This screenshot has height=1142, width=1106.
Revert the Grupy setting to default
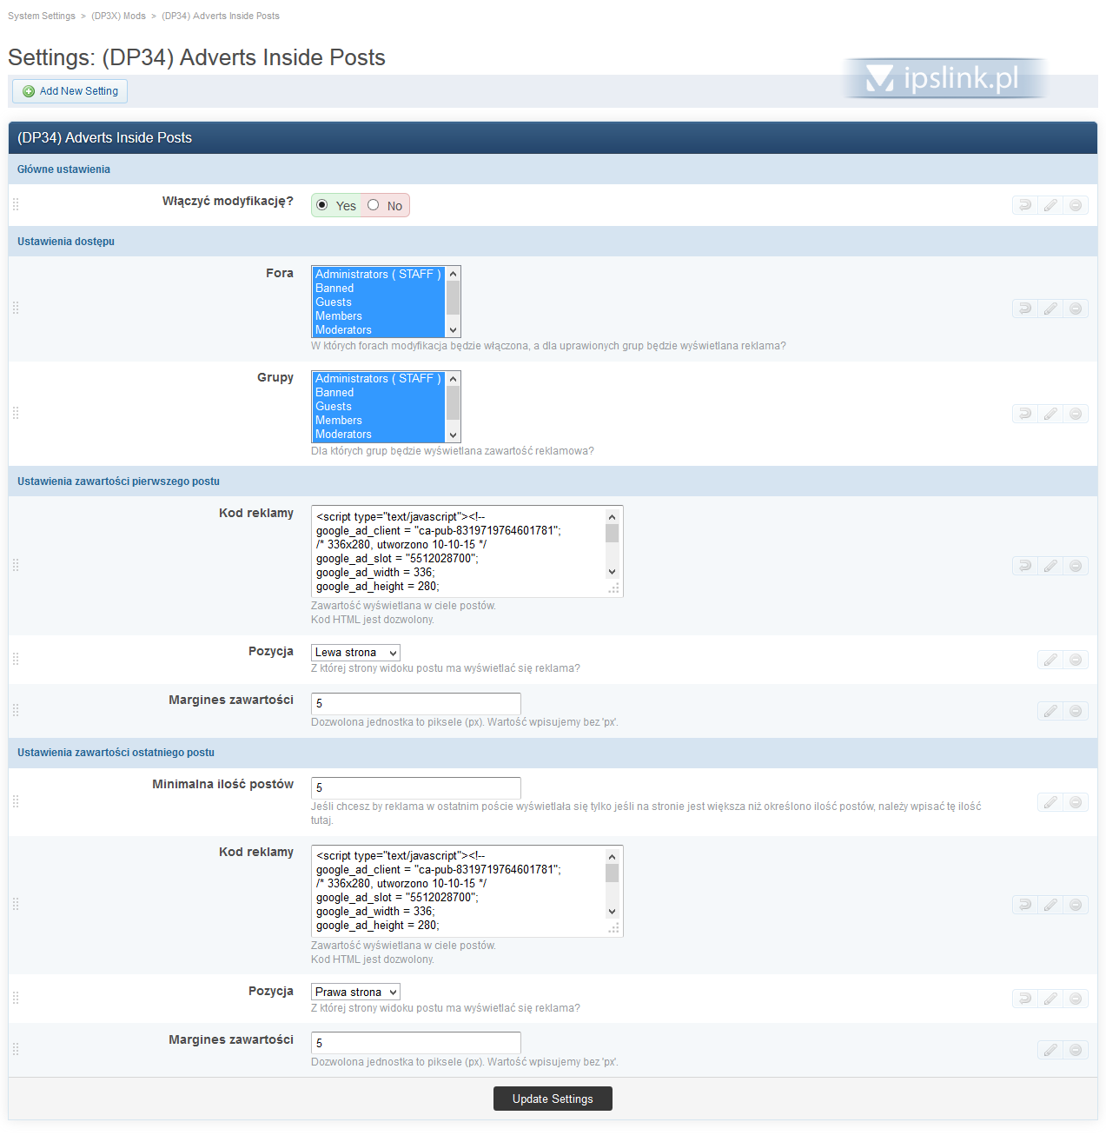pos(1025,414)
